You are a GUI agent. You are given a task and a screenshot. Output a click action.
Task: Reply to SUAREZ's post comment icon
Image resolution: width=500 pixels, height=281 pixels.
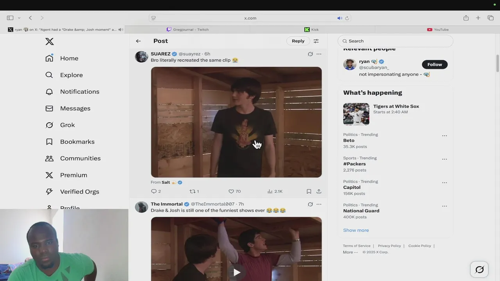[x=154, y=191]
